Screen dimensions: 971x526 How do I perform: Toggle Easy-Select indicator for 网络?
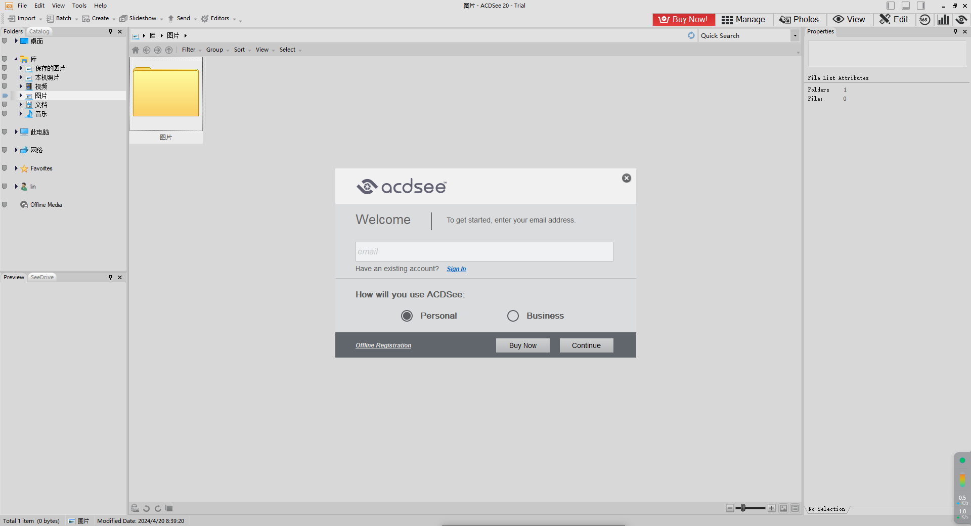[x=5, y=150]
